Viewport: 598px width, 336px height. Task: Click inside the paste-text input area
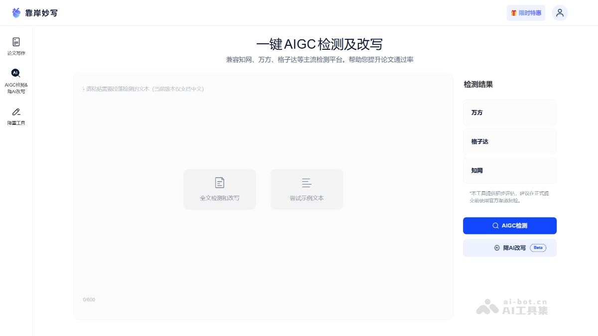(263, 124)
